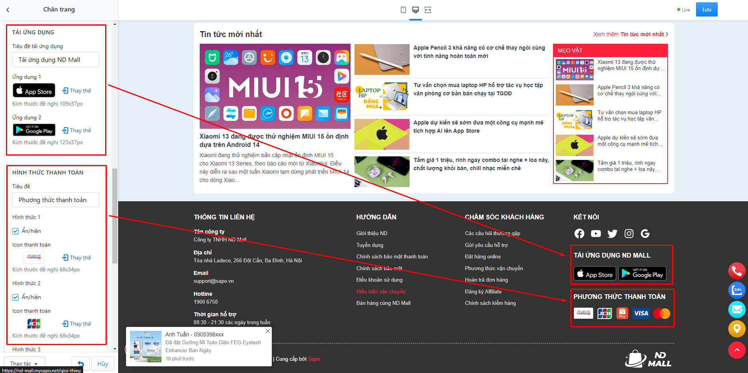Click the VNPAY payment icon in footer
This screenshot has height=373, width=748.
click(x=583, y=313)
